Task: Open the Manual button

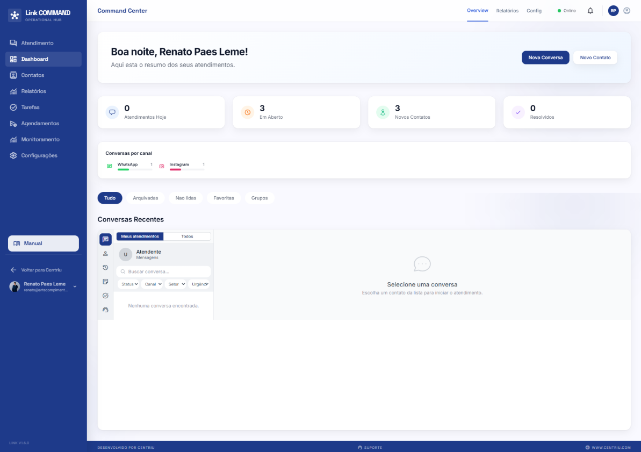Action: click(x=44, y=243)
